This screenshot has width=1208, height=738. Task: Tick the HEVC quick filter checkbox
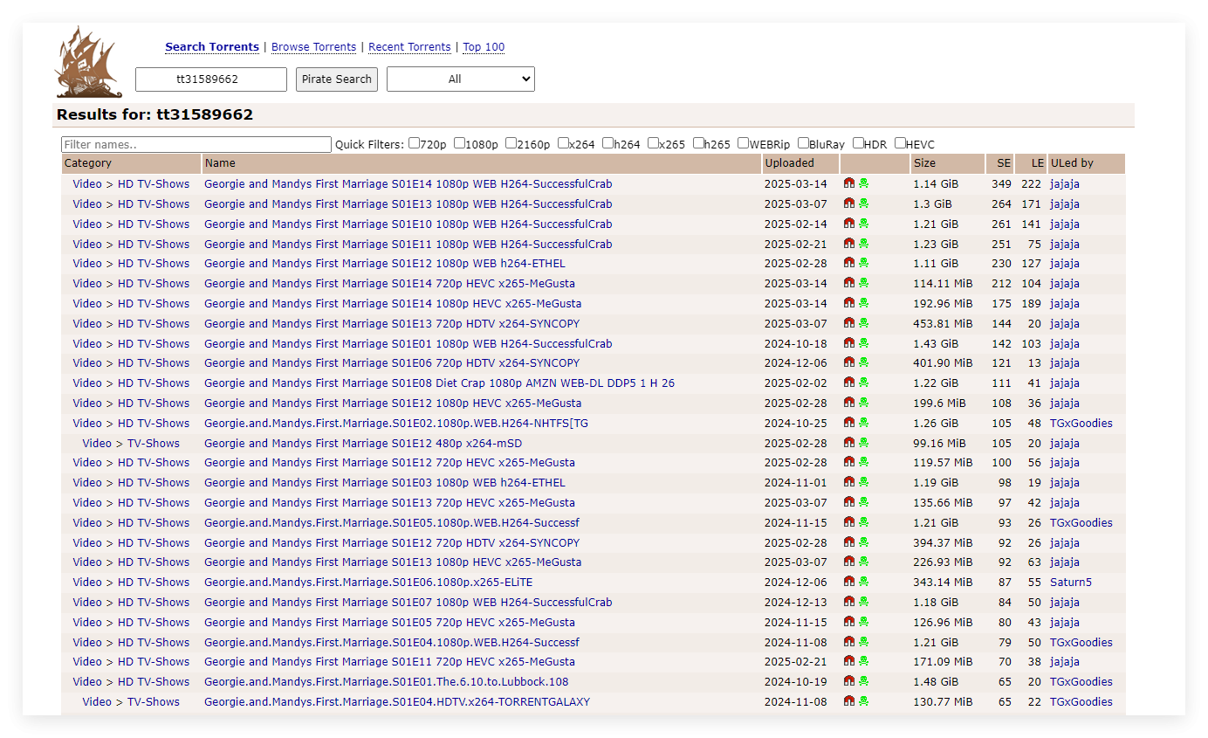[x=900, y=143]
